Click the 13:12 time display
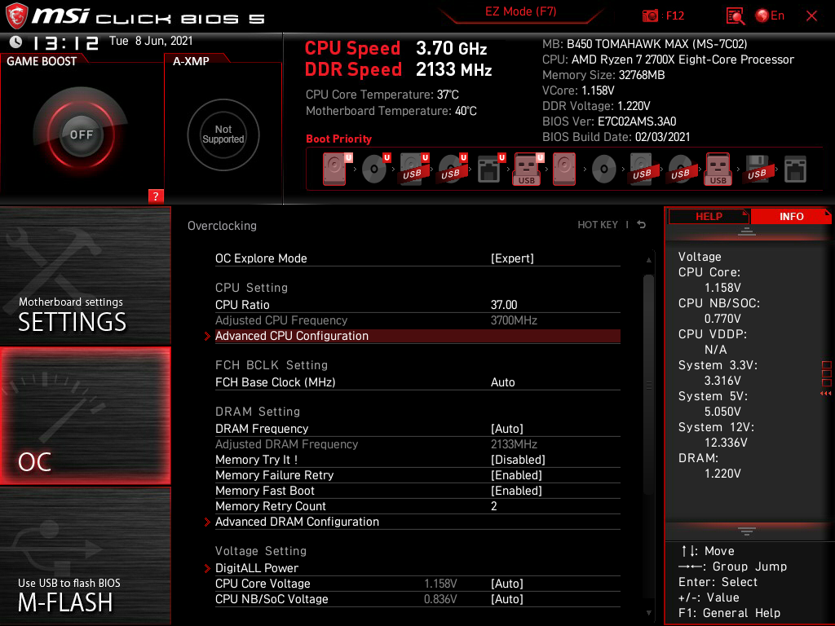 65,42
